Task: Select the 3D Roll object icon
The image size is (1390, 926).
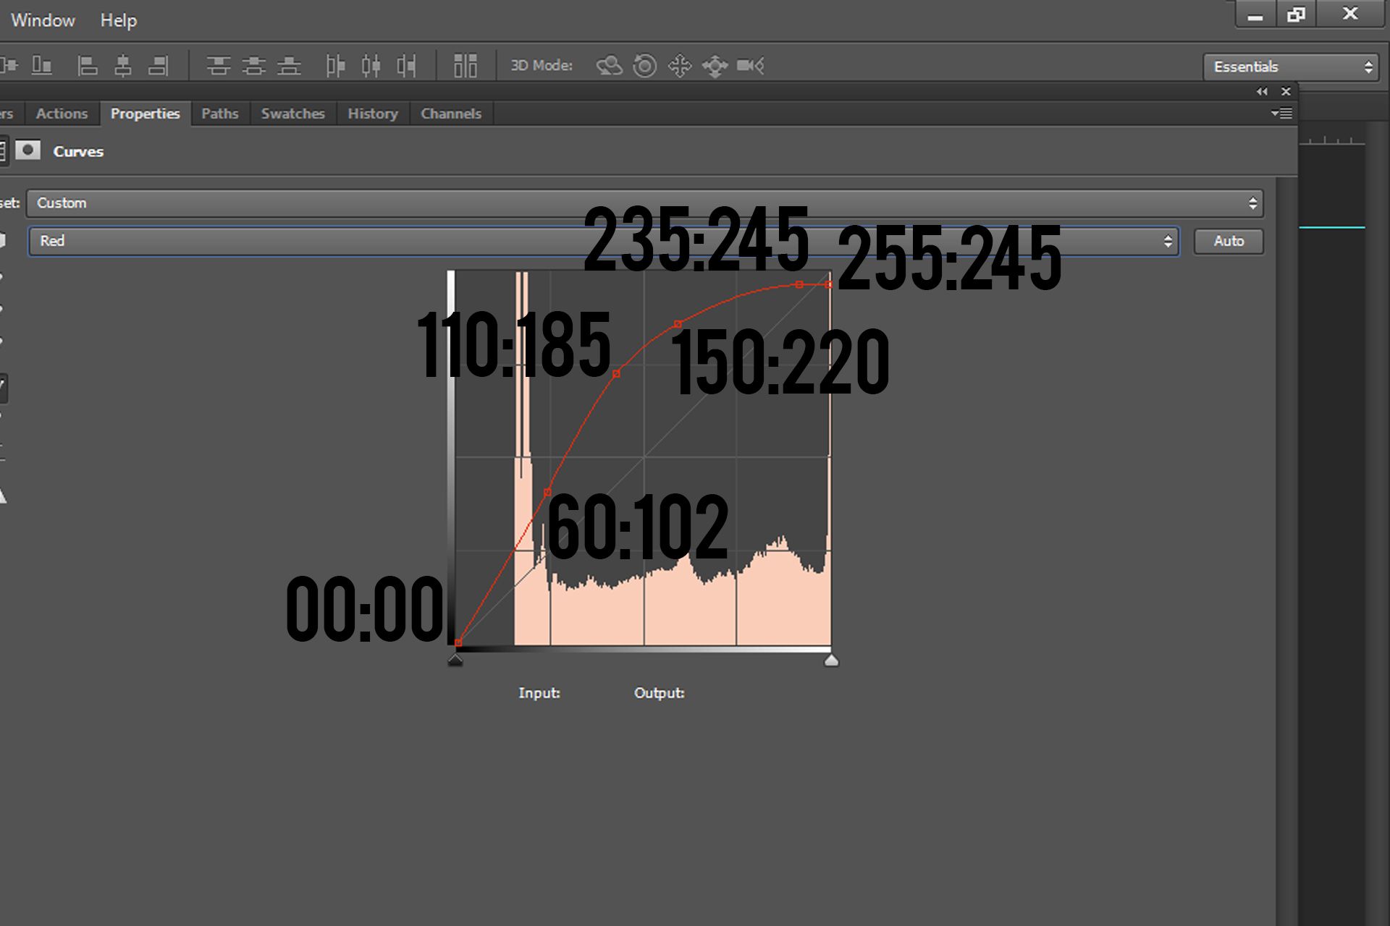Action: point(644,66)
